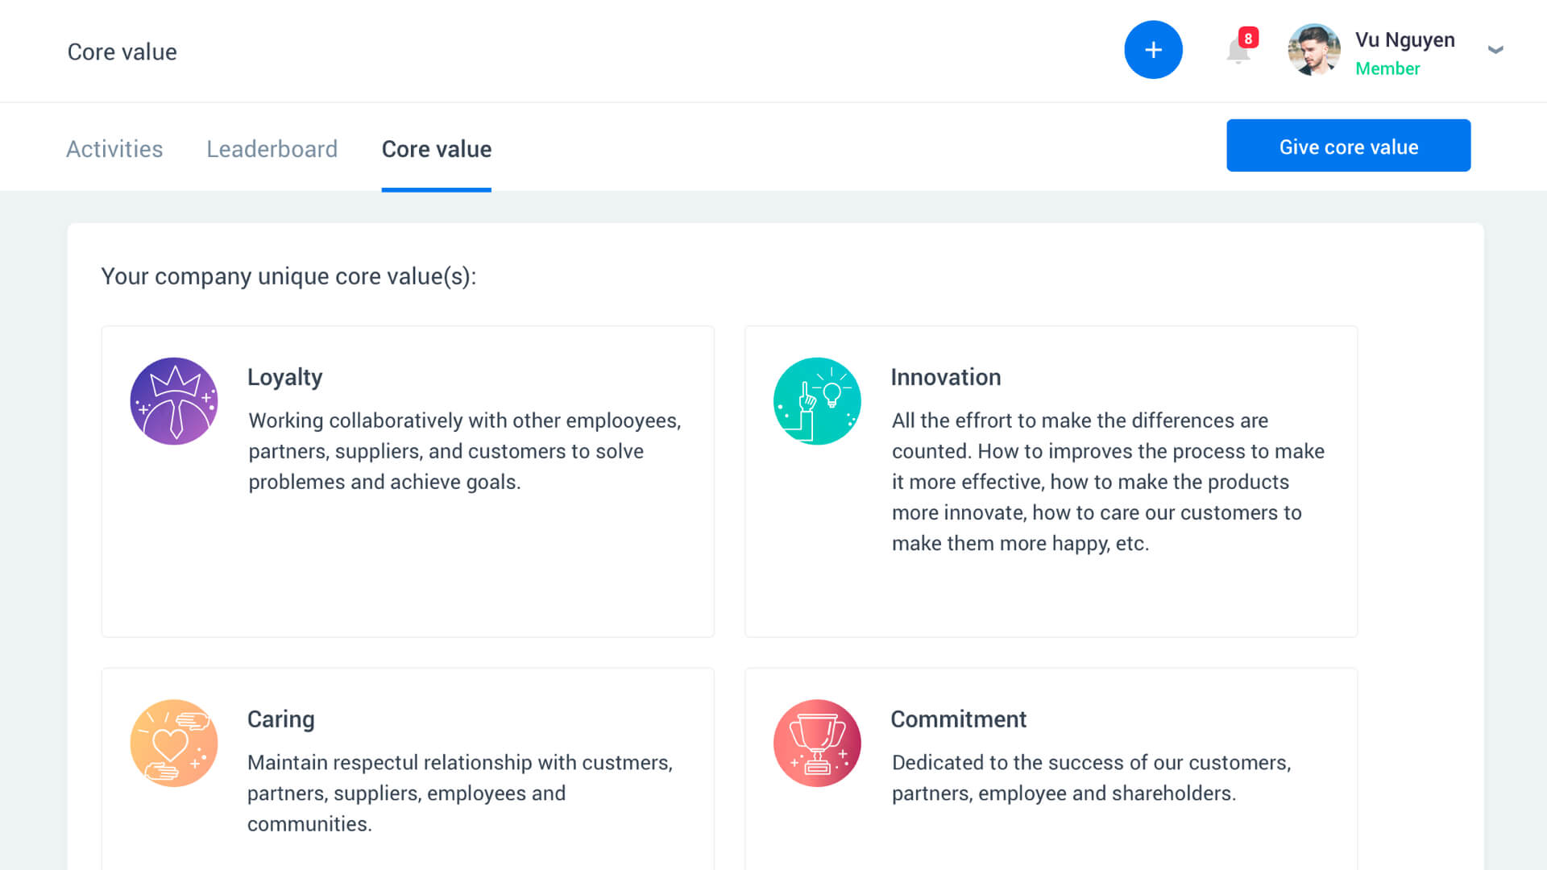Click Vu Nguyen's profile avatar
The image size is (1547, 870).
coord(1313,50)
